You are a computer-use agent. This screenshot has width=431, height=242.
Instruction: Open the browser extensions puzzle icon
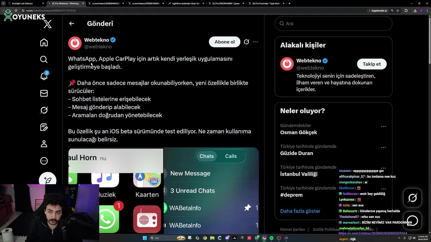click(406, 11)
